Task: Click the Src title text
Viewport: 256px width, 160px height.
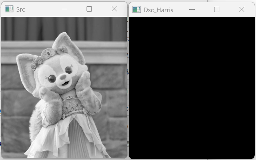Action: tap(21, 9)
